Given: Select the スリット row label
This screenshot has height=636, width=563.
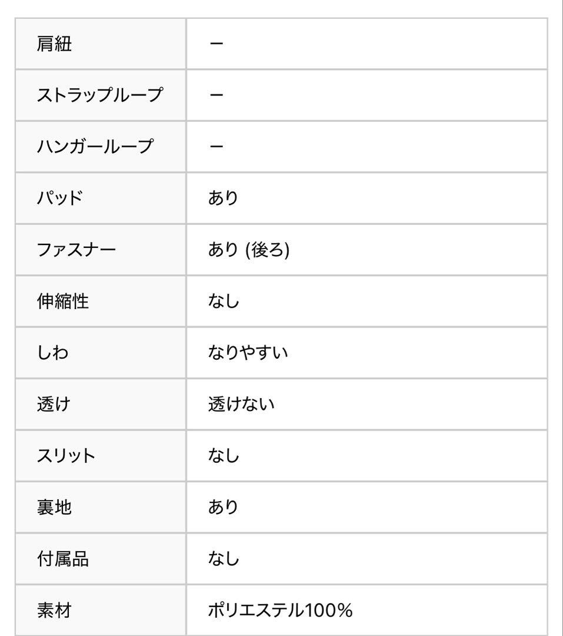Looking at the screenshot, I should tap(66, 456).
